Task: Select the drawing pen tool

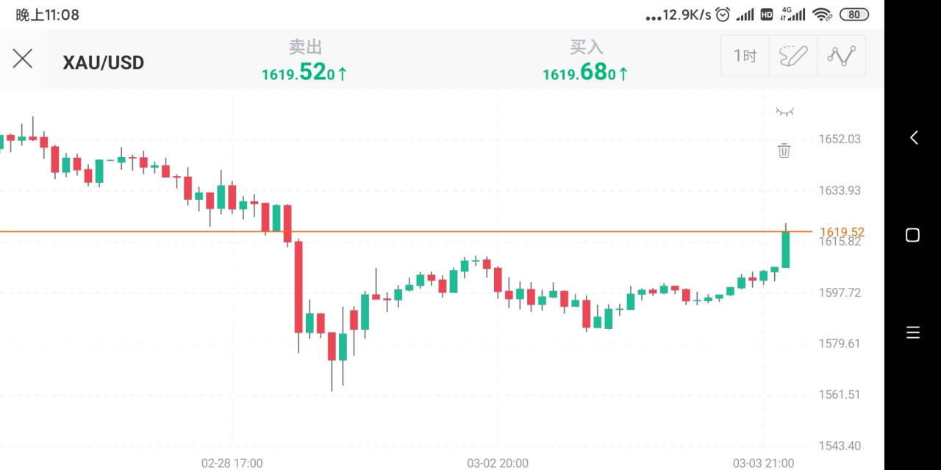Action: pyautogui.click(x=793, y=56)
